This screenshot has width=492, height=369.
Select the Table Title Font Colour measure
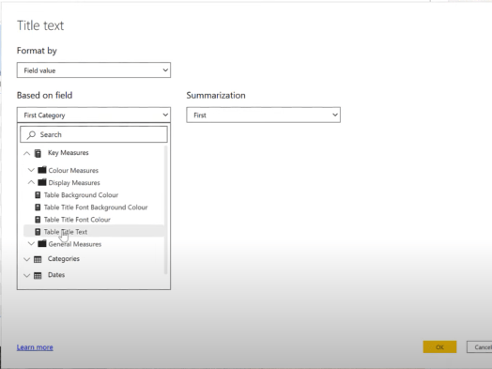pyautogui.click(x=77, y=220)
